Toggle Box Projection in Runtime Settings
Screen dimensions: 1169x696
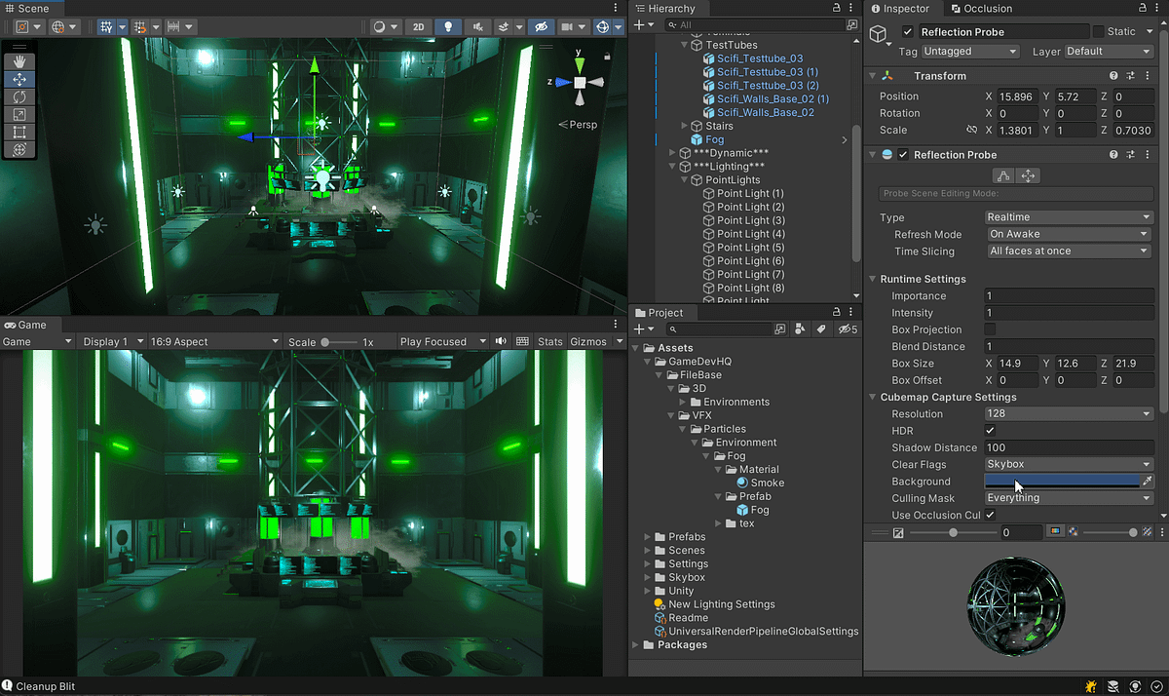coord(991,329)
